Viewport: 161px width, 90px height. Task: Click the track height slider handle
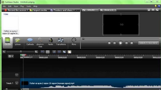(7, 89)
